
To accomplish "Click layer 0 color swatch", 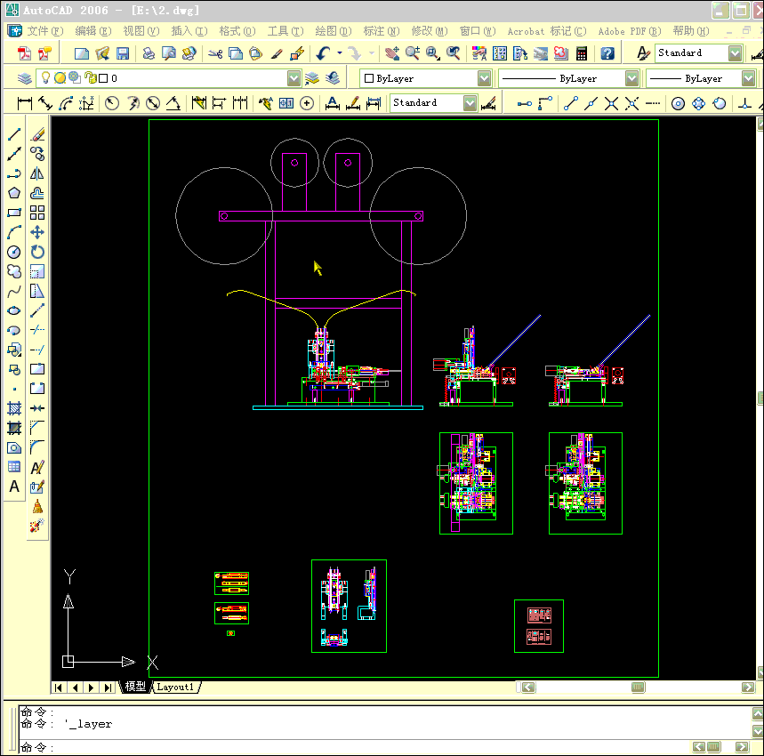I will [x=103, y=78].
